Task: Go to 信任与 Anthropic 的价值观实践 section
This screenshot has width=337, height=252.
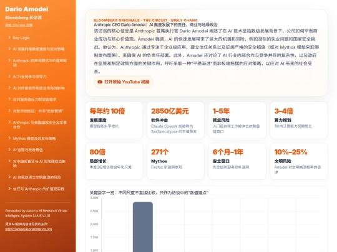Action: tap(39, 189)
